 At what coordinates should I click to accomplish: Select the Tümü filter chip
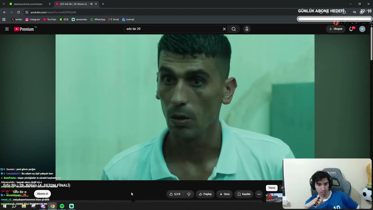(x=272, y=188)
